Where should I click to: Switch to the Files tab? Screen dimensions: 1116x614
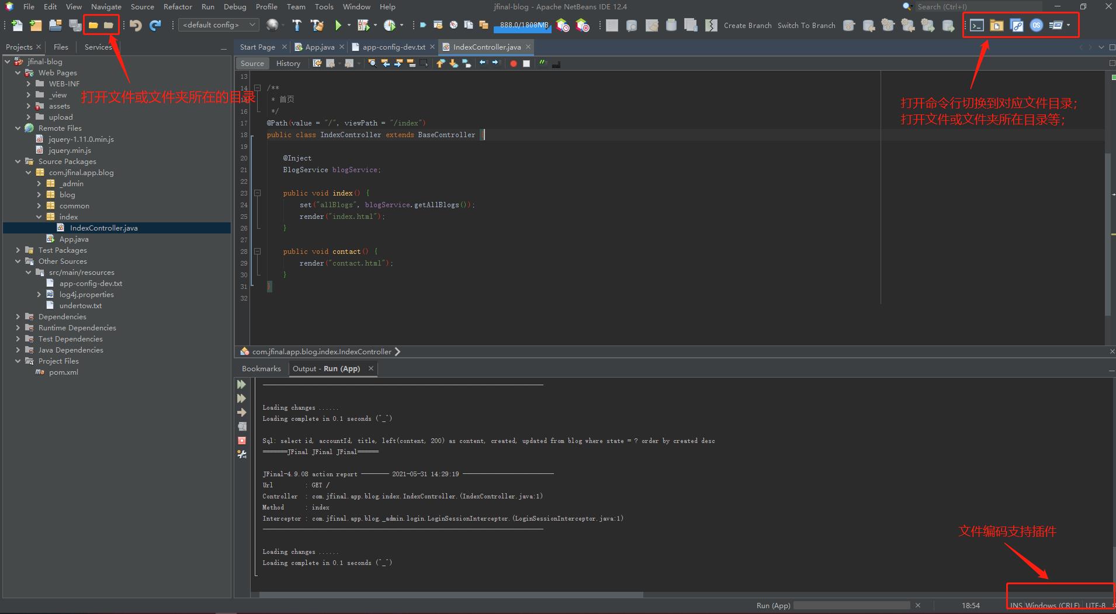click(x=61, y=47)
